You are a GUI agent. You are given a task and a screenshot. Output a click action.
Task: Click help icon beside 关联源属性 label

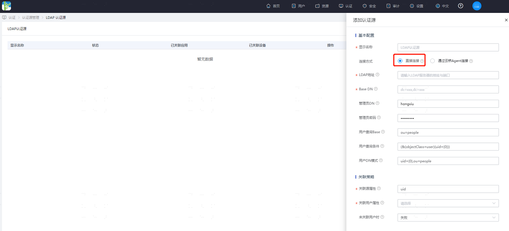(x=379, y=188)
